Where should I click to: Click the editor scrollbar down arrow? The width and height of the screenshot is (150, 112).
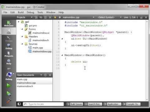click(x=147, y=100)
